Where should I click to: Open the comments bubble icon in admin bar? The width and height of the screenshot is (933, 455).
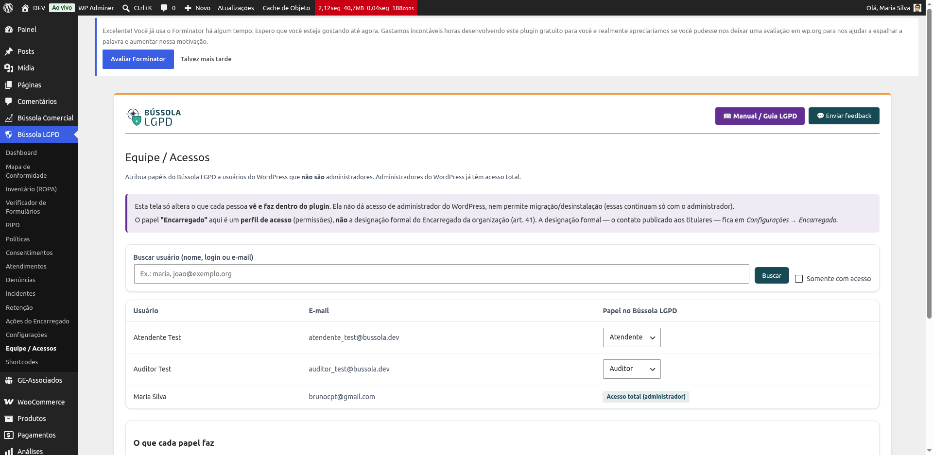click(x=164, y=8)
